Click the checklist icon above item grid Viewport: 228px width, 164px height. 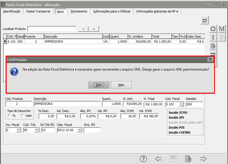[x=205, y=20]
